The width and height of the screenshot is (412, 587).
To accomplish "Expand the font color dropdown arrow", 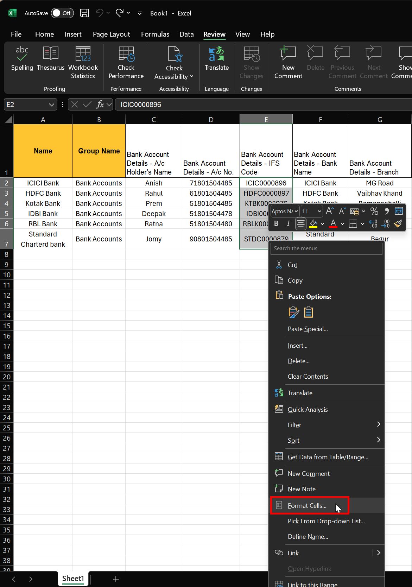I will (x=342, y=224).
